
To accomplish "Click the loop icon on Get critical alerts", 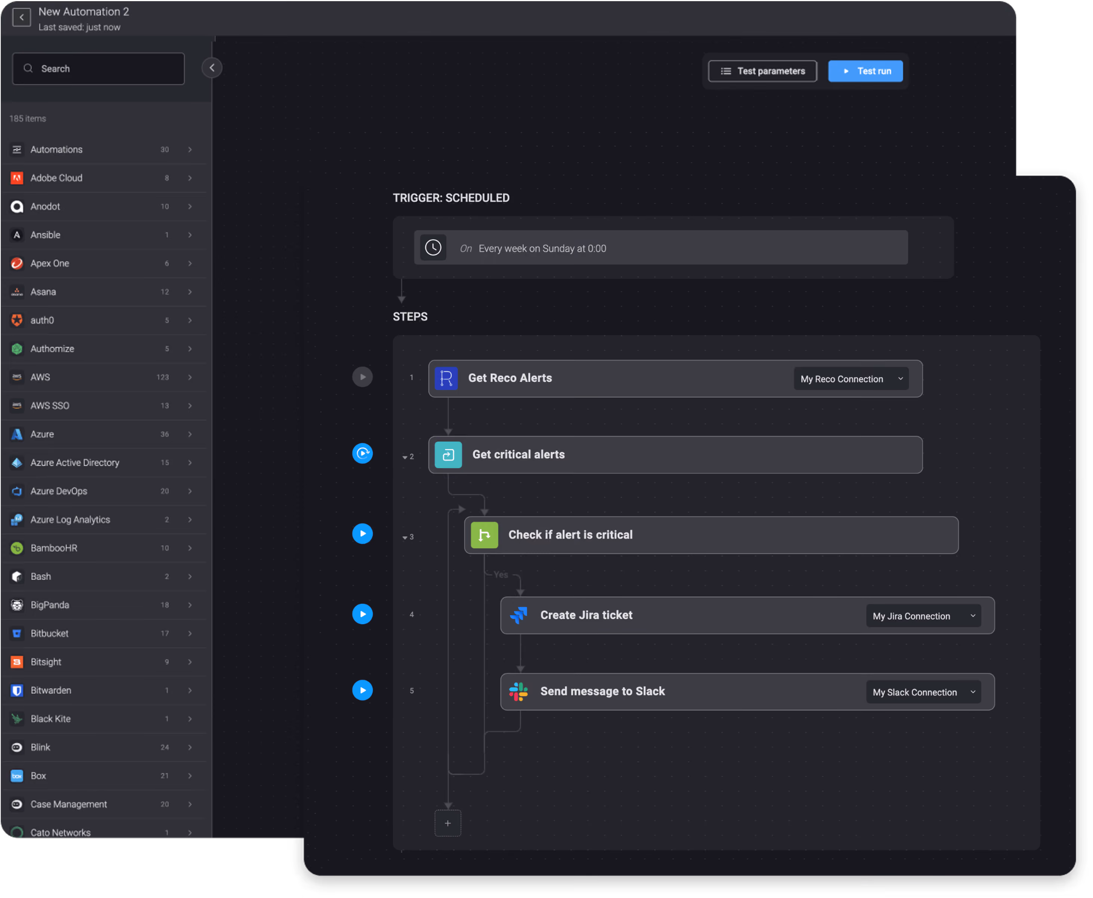I will point(449,455).
